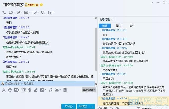Click chat message 你说的是那个百度公司的吧
The image size is (169, 109).
[x=22, y=32]
